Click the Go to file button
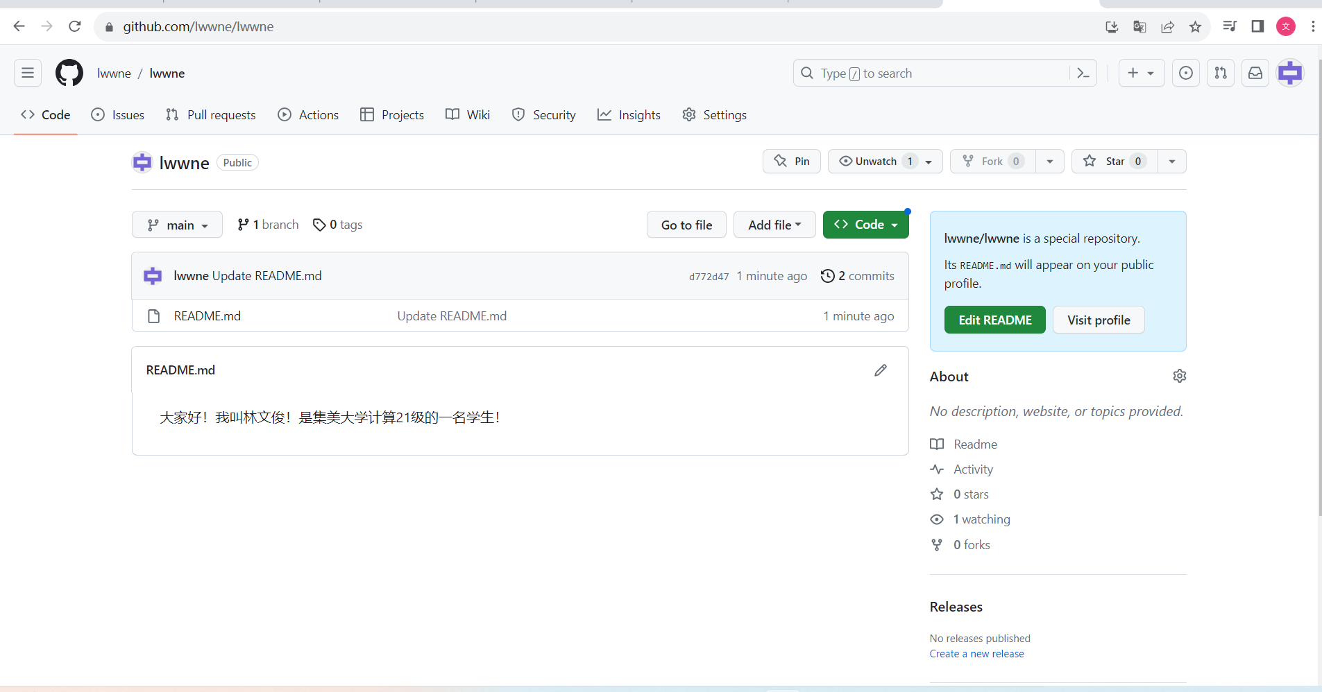 tap(686, 225)
